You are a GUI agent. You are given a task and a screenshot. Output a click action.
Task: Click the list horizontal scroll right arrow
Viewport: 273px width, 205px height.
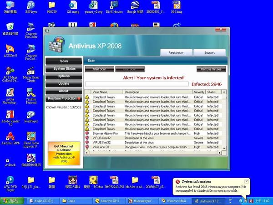click(219, 153)
